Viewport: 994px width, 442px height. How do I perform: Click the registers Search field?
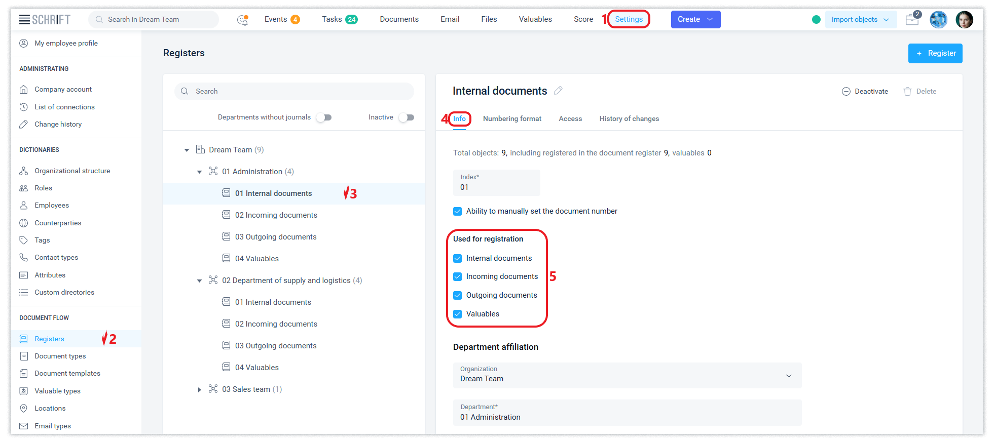pos(294,92)
